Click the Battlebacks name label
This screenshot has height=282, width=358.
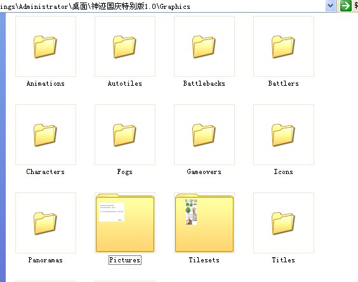pyautogui.click(x=204, y=83)
